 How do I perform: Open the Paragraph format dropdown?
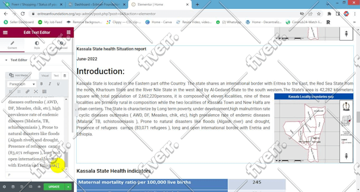coord(22,84)
